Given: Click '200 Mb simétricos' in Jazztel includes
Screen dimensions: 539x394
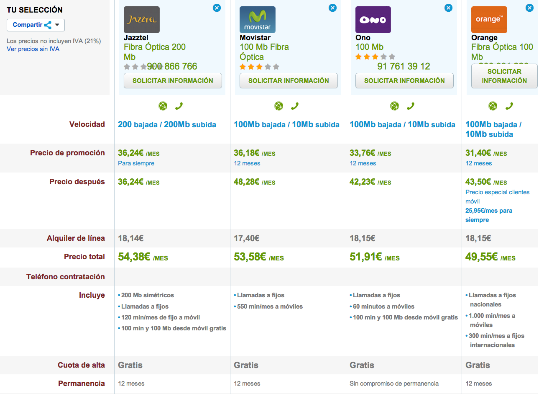Looking at the screenshot, I should (147, 295).
